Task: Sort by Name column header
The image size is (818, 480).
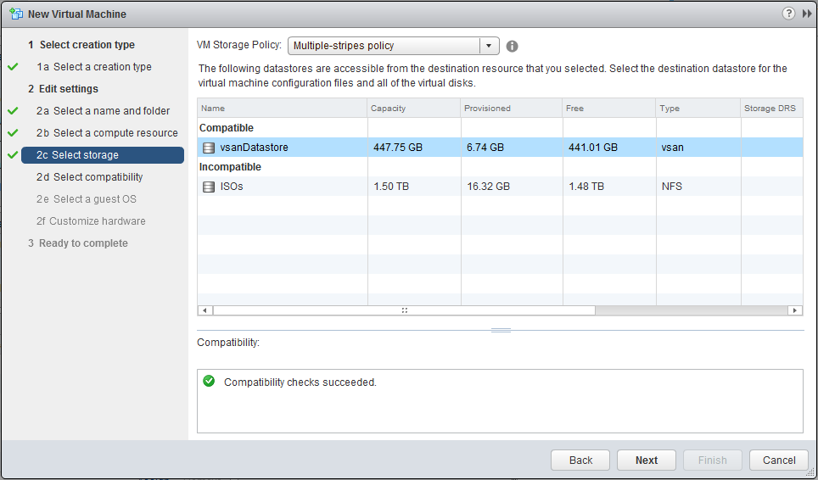Action: coord(283,109)
